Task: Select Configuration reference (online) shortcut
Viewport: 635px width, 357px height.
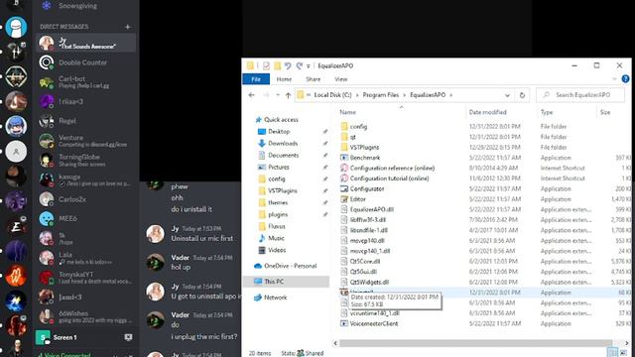Action: point(392,168)
